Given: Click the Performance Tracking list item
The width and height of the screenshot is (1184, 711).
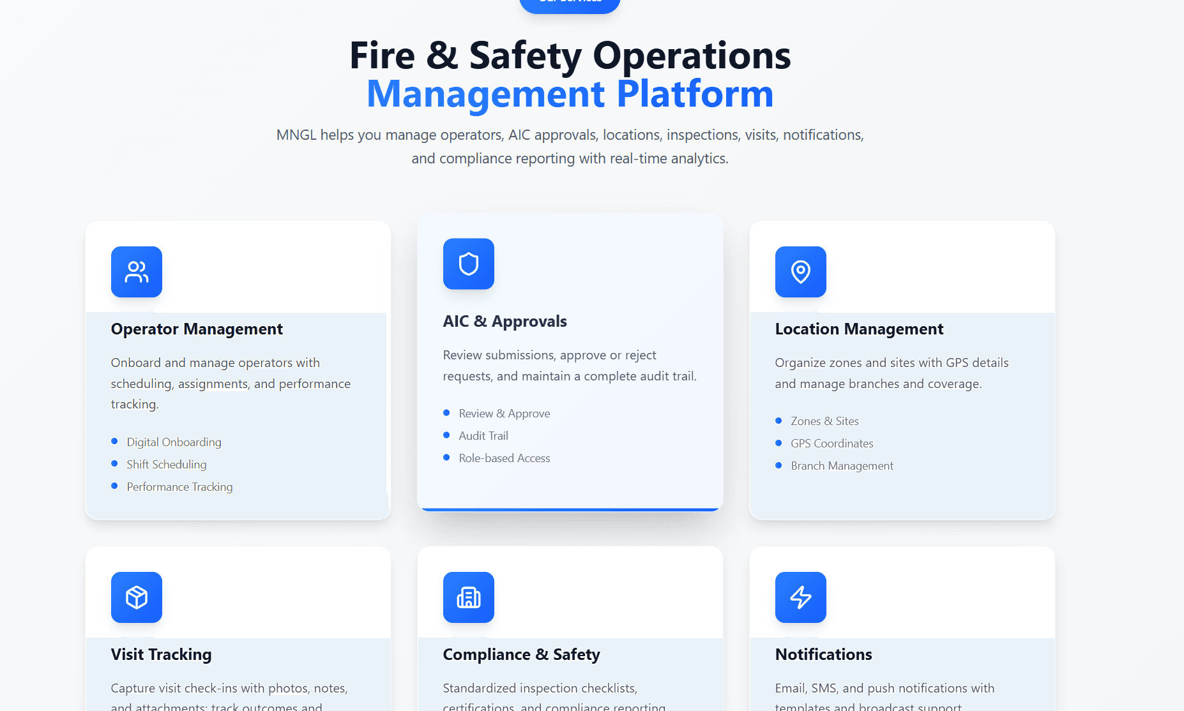Looking at the screenshot, I should pyautogui.click(x=179, y=487).
